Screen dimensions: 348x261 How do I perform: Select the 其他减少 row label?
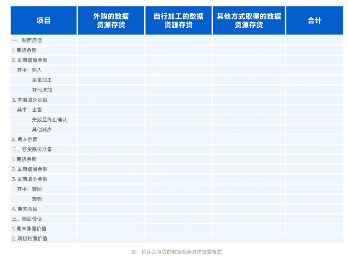42,130
